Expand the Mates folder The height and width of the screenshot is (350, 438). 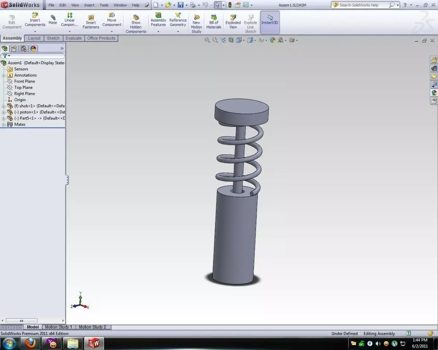coord(3,124)
